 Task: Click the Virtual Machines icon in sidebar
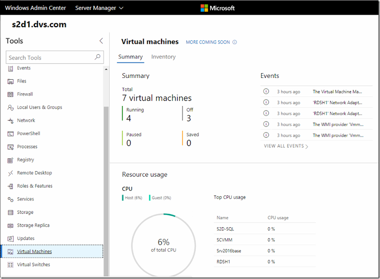(x=10, y=252)
